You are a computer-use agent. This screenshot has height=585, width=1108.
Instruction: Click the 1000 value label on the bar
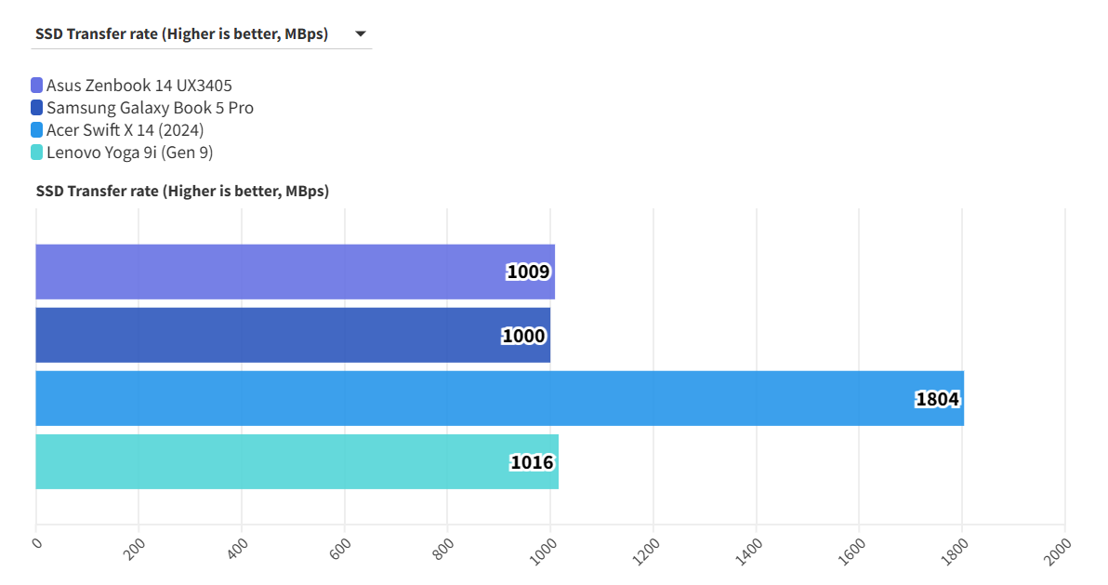coord(523,336)
